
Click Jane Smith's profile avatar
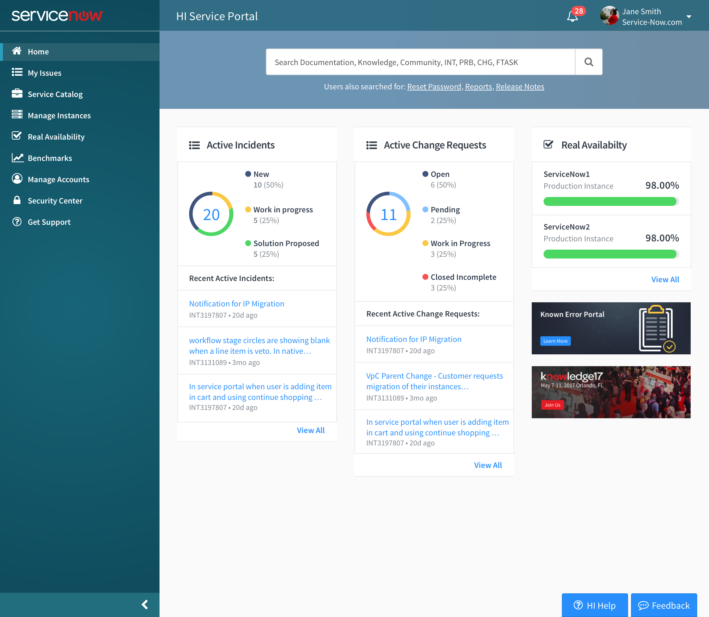coord(609,15)
